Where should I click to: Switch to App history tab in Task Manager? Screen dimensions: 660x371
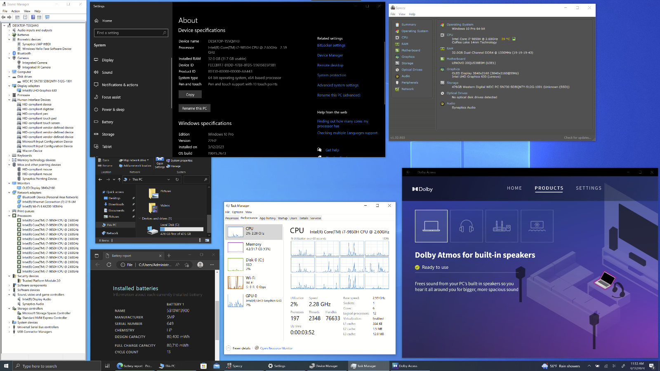point(268,218)
